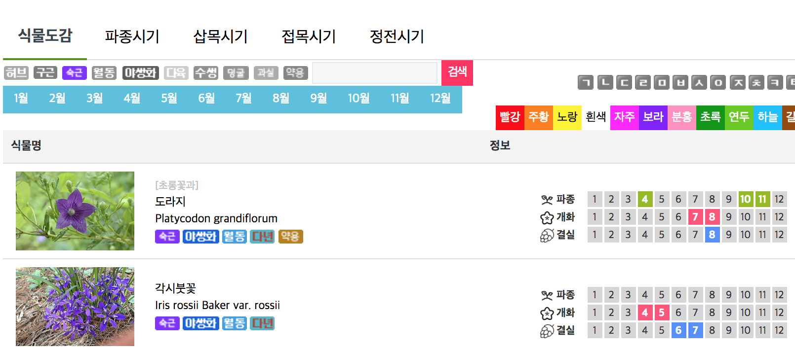This screenshot has width=795, height=348.
Task: Toggle the 허브 filter tag
Action: coord(16,73)
